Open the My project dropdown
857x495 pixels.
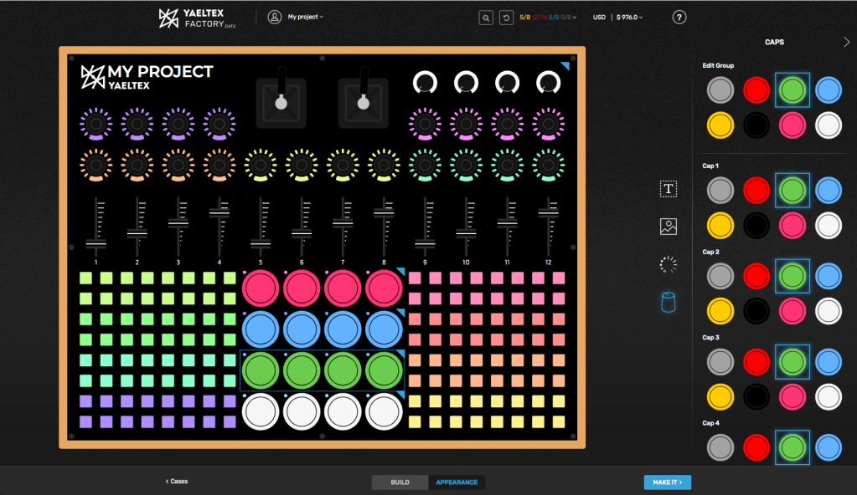point(305,17)
